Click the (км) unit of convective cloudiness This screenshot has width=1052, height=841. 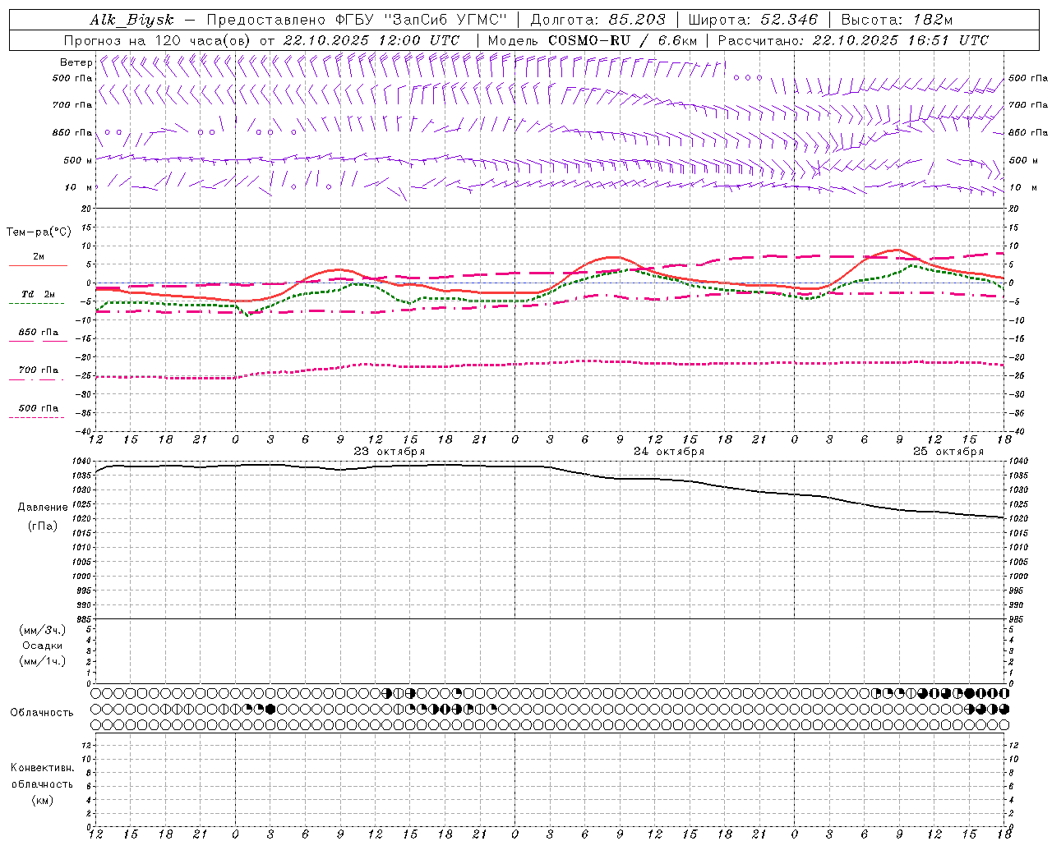tap(43, 800)
